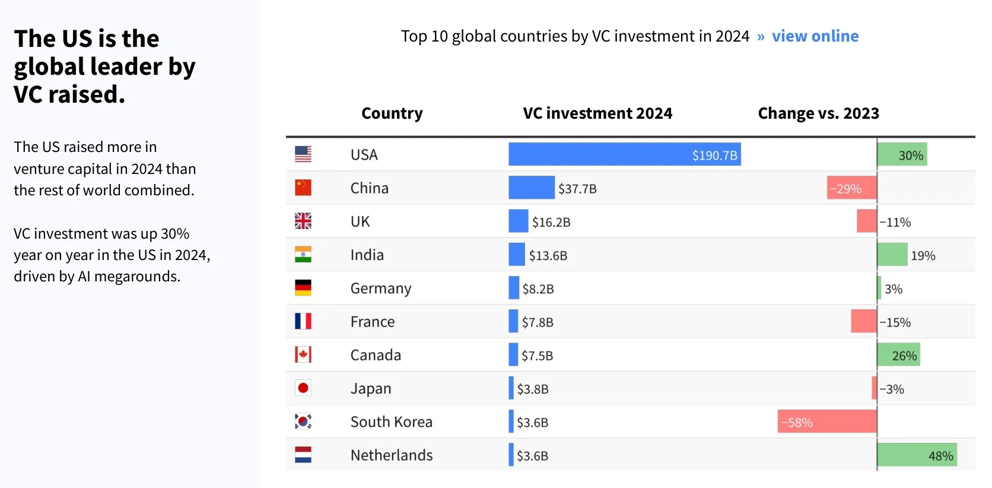Click the USA $190.7B blue bar
This screenshot has width=992, height=488.
coord(625,154)
